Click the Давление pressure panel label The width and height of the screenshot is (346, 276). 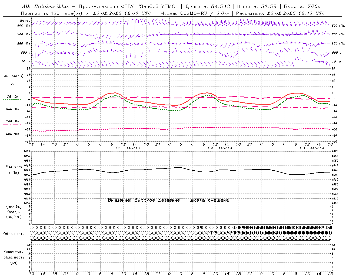14,167
